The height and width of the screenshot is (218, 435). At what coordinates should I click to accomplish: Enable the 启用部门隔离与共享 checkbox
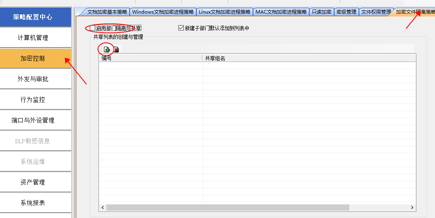tap(93, 28)
